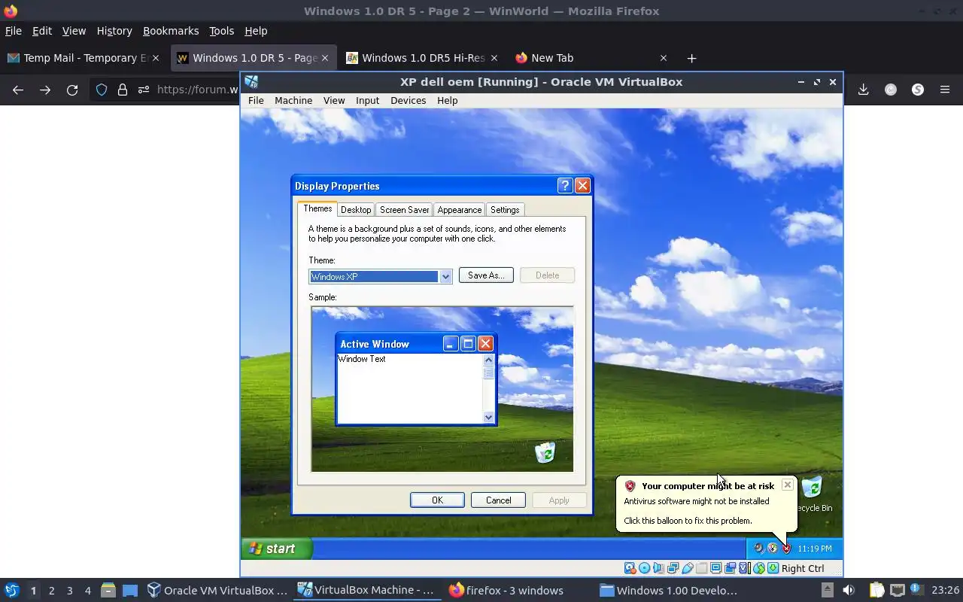Click the host clipboard tray icon
This screenshot has height=602, width=963.
tap(876, 591)
